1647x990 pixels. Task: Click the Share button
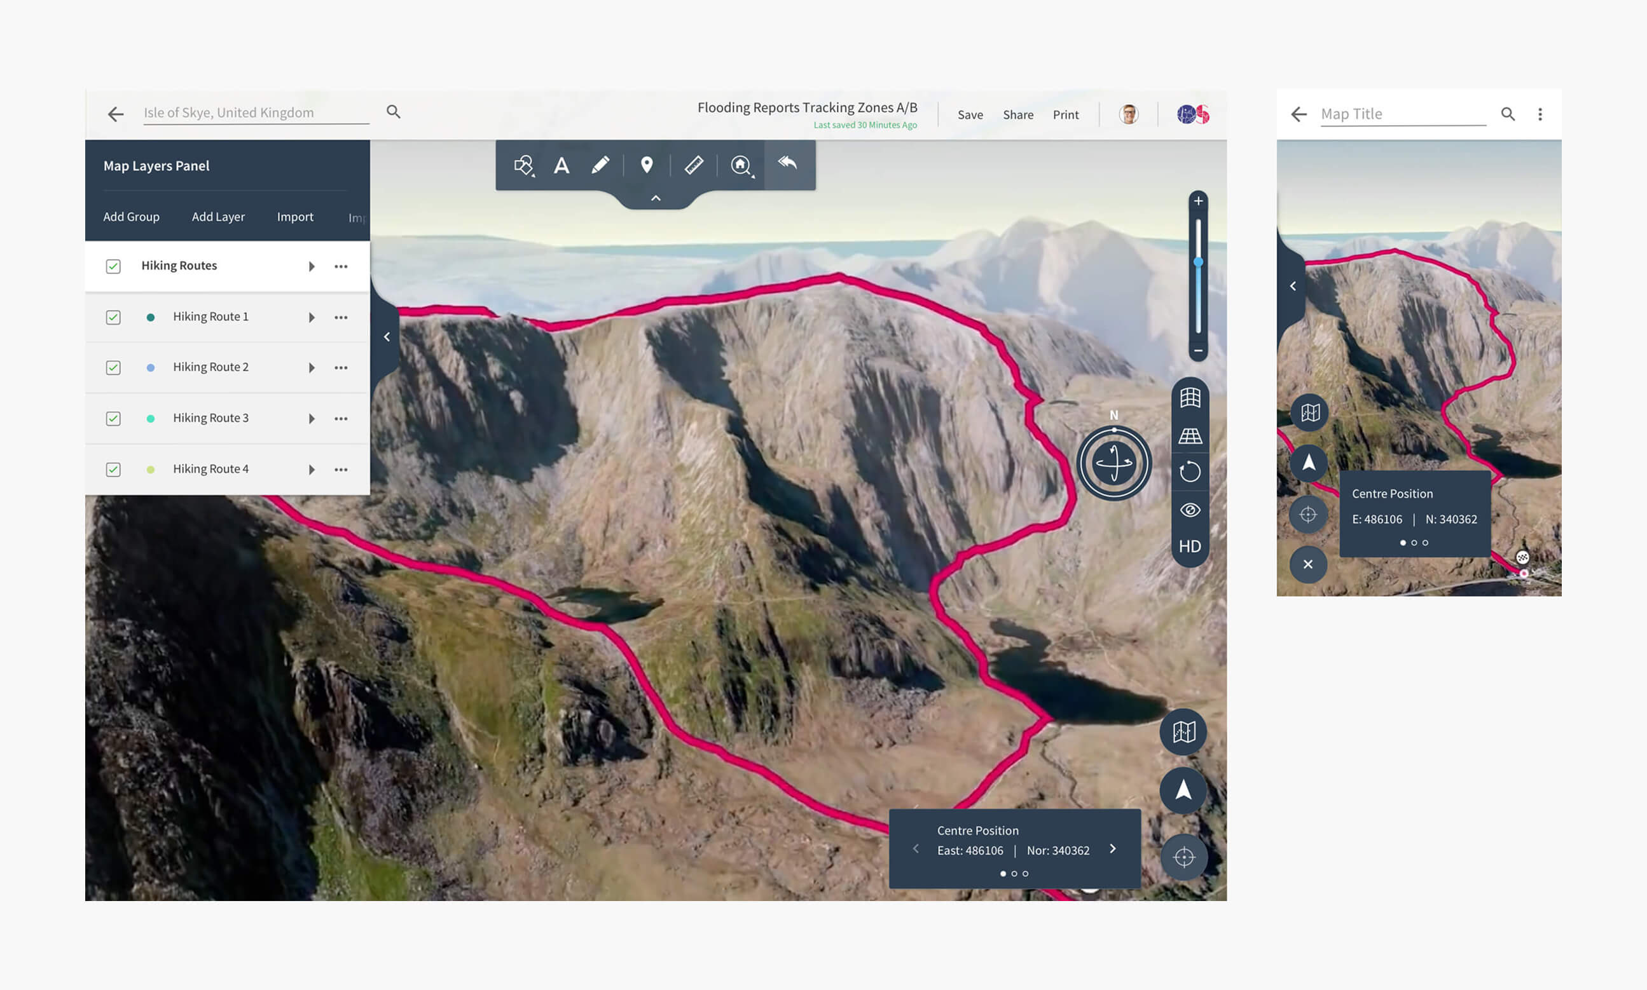(x=1017, y=115)
